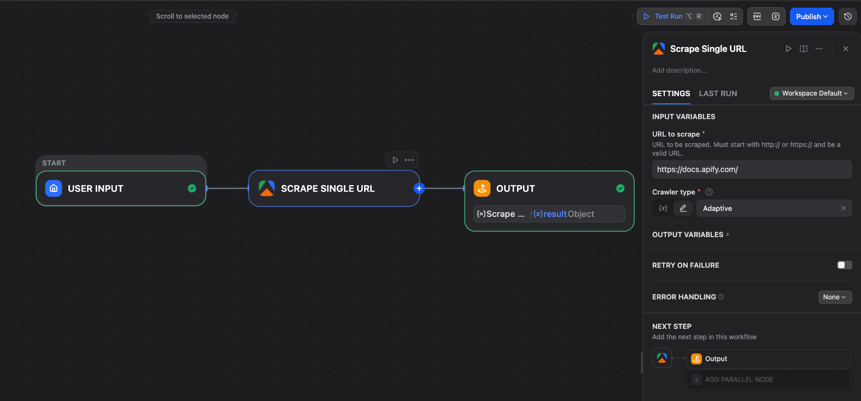Open the run history clock icon

718,16
